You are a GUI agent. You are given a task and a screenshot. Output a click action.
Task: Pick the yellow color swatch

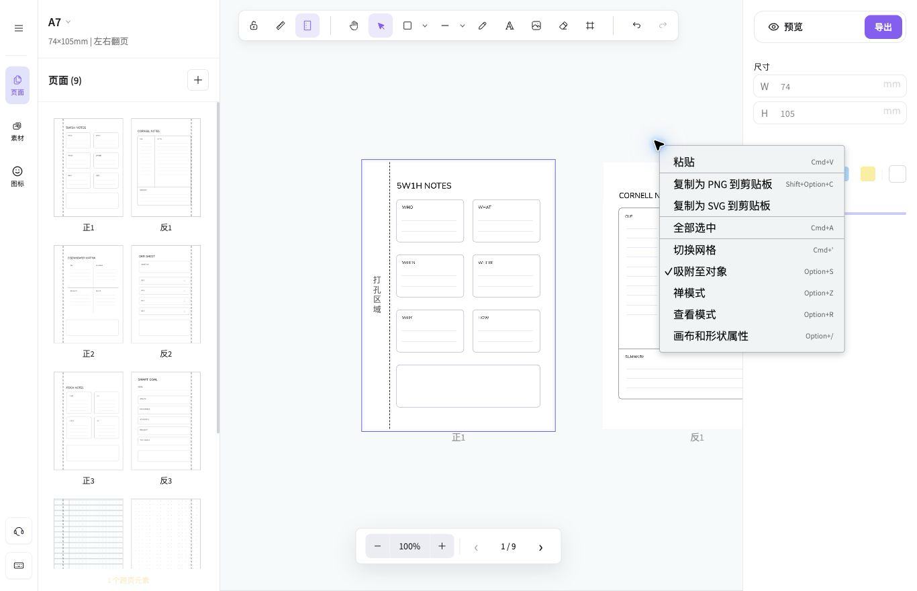click(x=868, y=174)
